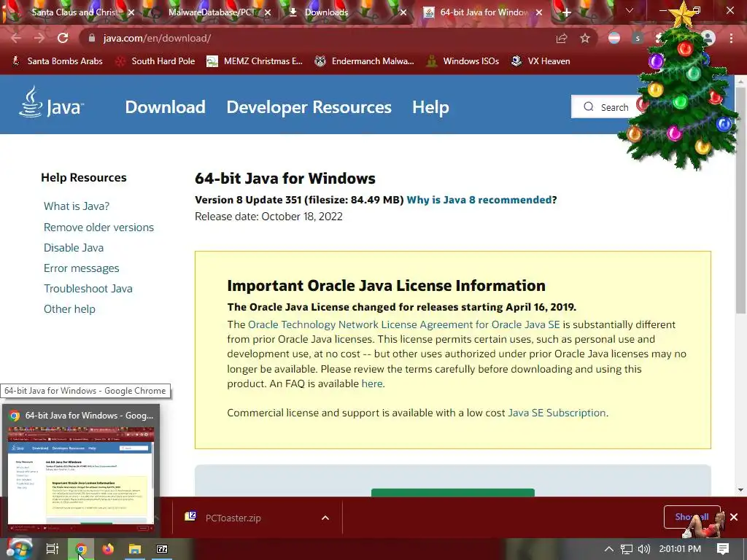The width and height of the screenshot is (747, 560).
Task: Click the network tray icon
Action: (627, 549)
